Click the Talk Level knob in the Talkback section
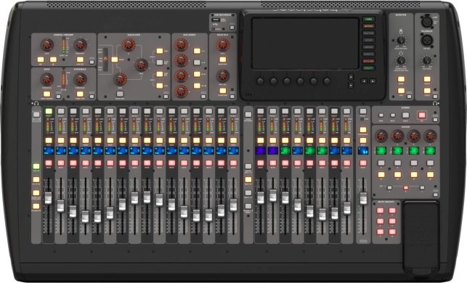This screenshot has width=467, height=283. [x=427, y=60]
